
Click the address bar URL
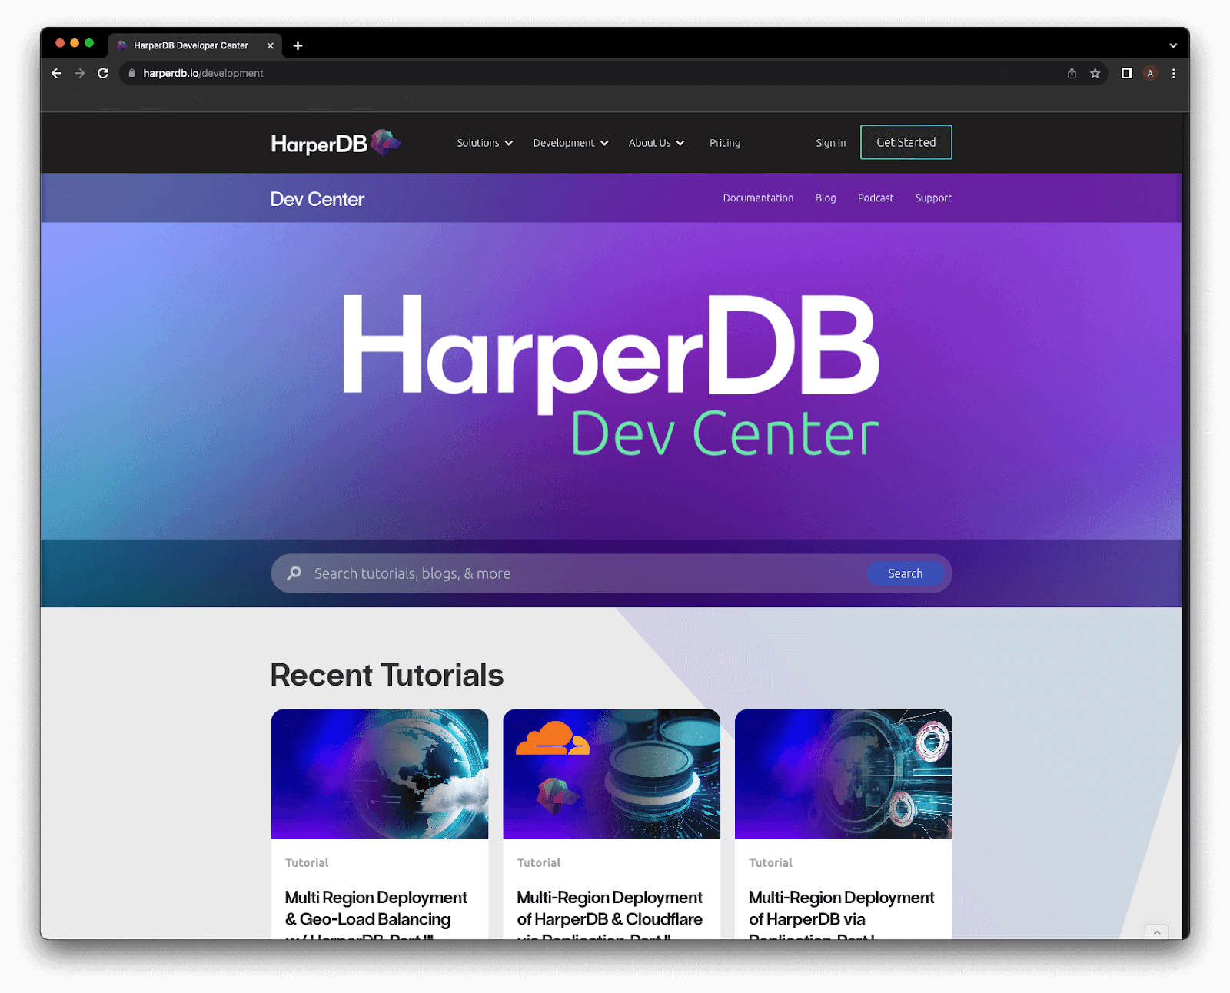coord(203,74)
